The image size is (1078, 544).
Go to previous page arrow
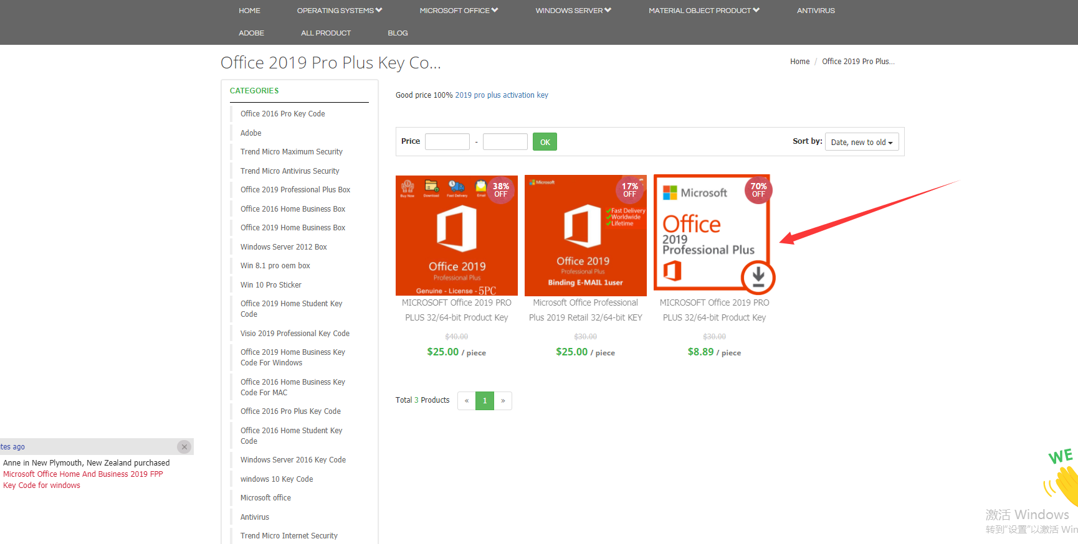click(466, 401)
